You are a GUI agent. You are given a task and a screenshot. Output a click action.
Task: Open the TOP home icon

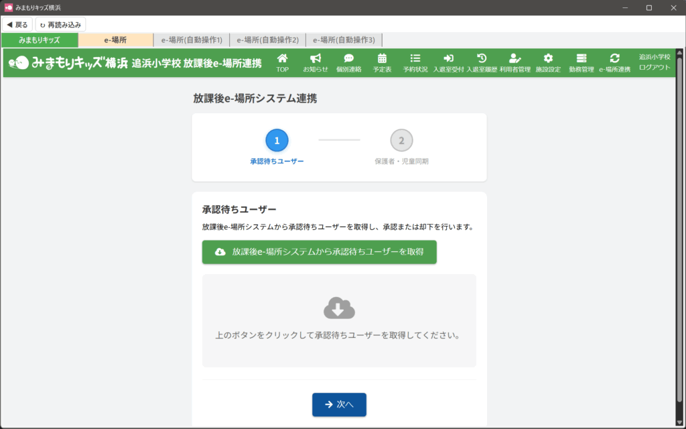point(282,59)
